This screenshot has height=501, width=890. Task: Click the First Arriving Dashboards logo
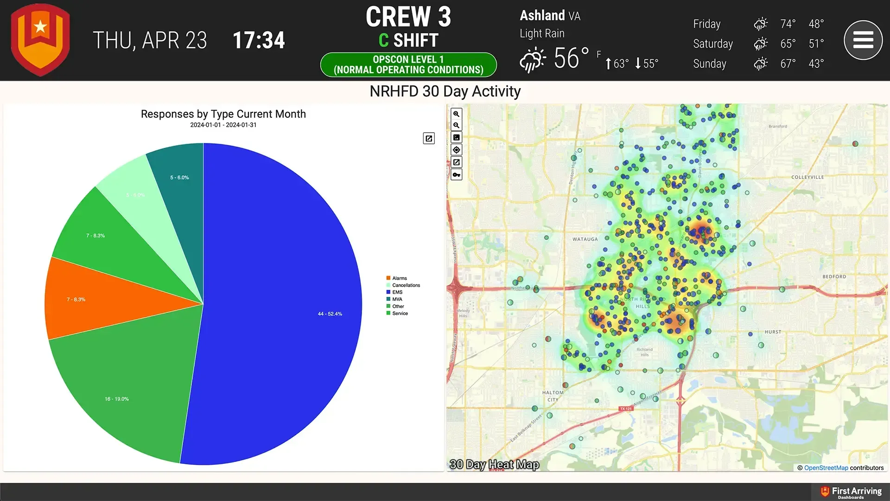click(851, 492)
